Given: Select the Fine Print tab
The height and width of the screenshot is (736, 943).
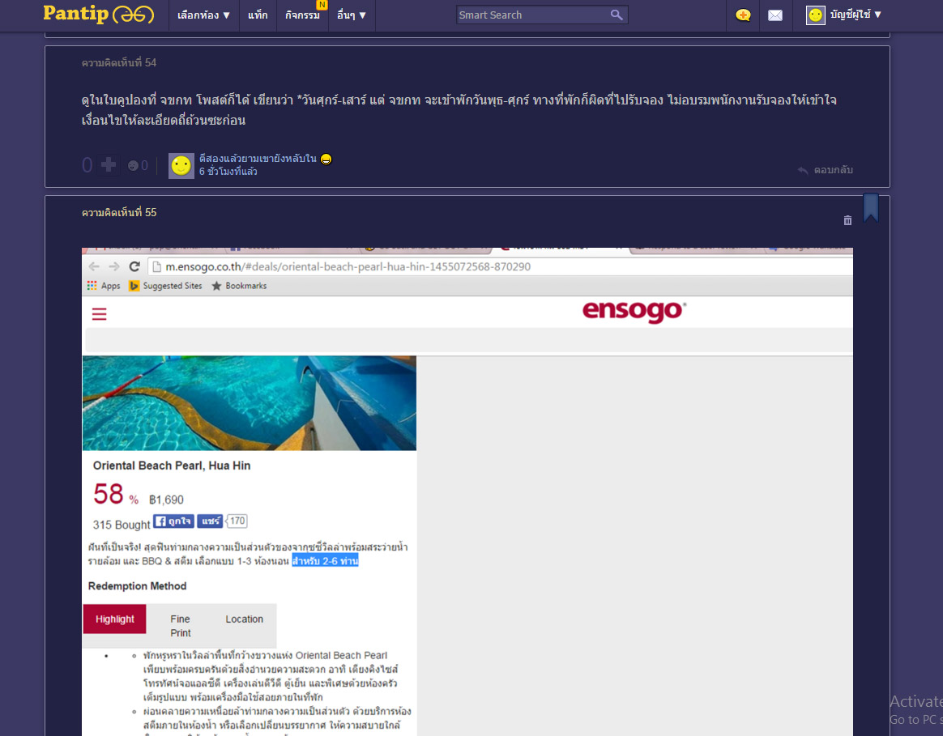Looking at the screenshot, I should (180, 626).
